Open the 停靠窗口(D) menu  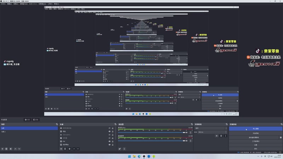pyautogui.click(x=24, y=4)
